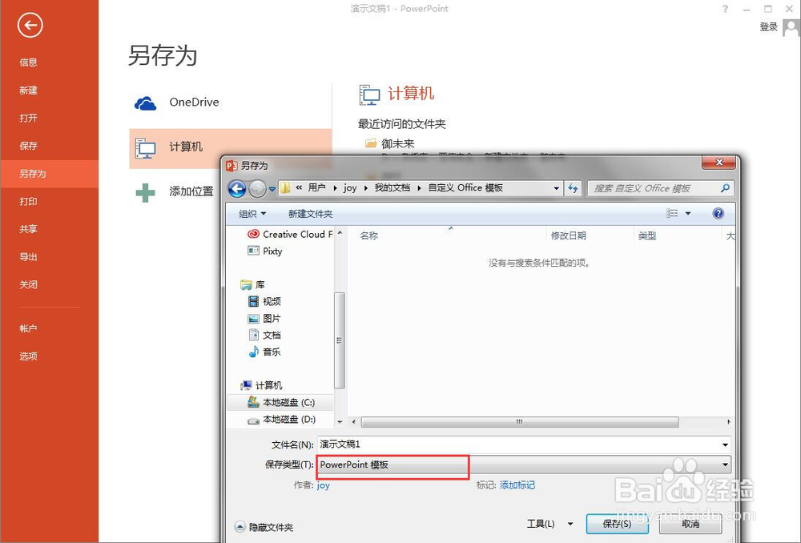Open recent locations dropdown arrow

pyautogui.click(x=272, y=189)
